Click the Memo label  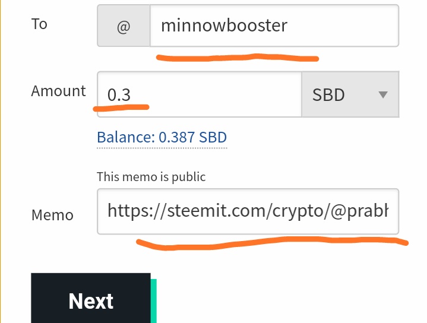pyautogui.click(x=52, y=215)
